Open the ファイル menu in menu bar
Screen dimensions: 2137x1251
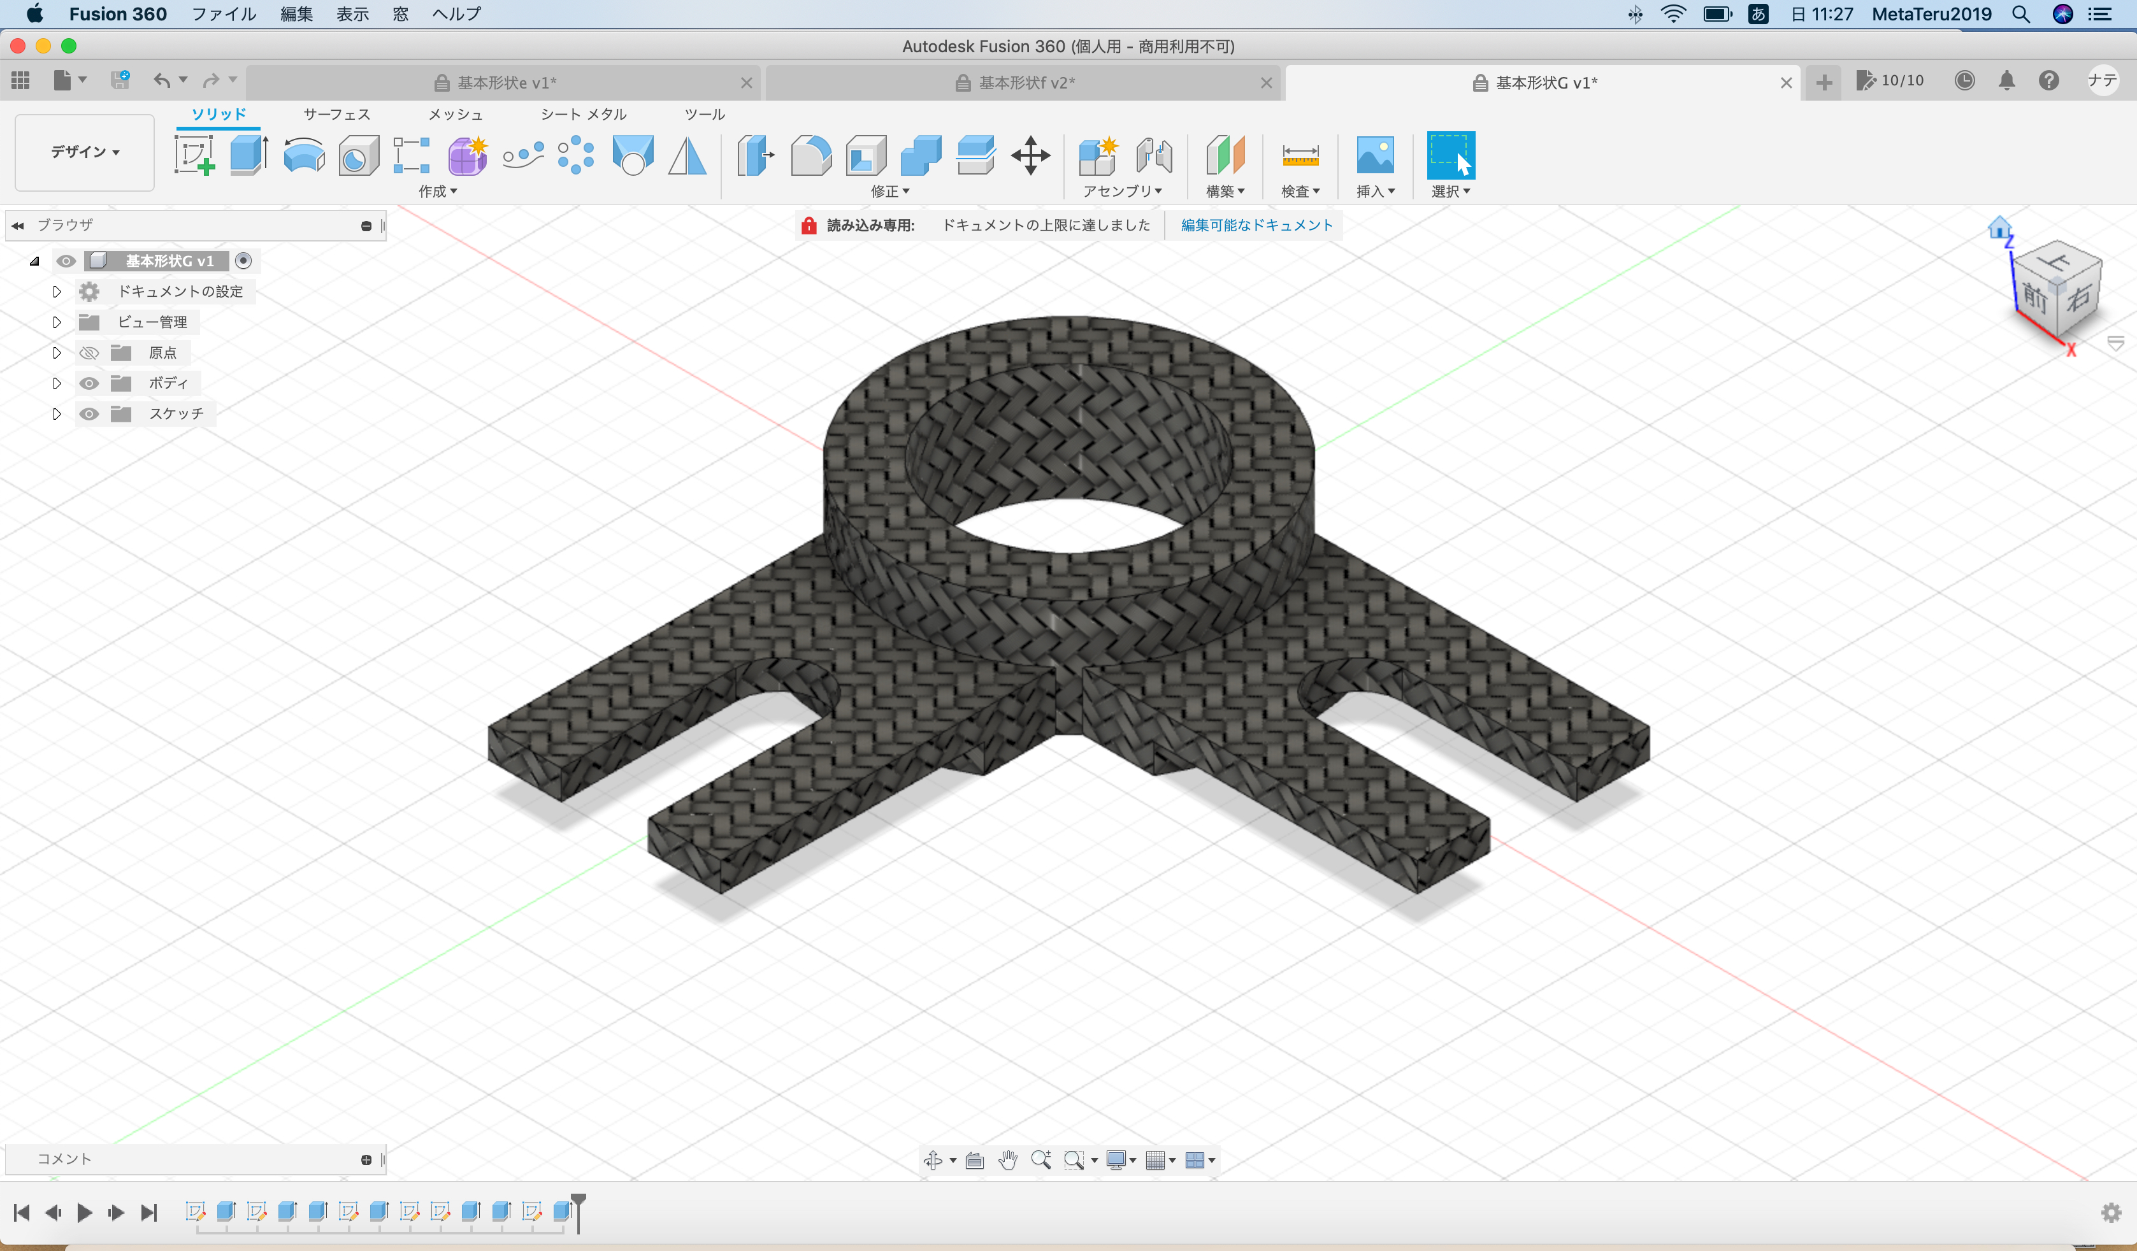pos(223,13)
